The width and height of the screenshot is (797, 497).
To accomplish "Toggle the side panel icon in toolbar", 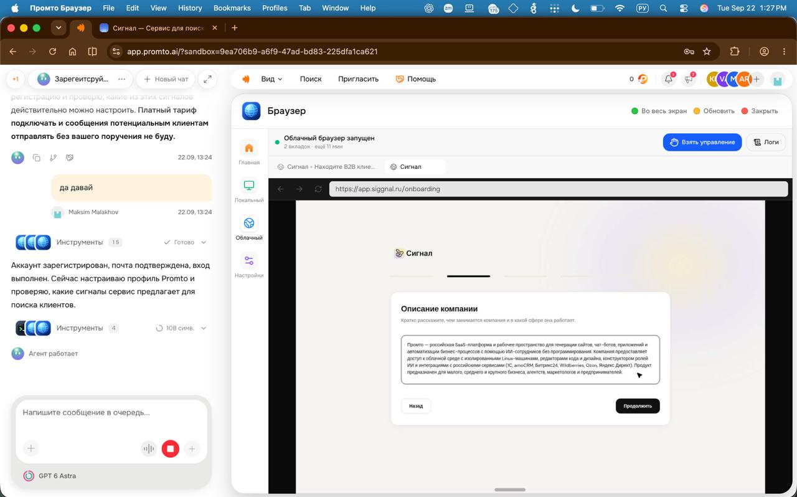I will (x=93, y=52).
